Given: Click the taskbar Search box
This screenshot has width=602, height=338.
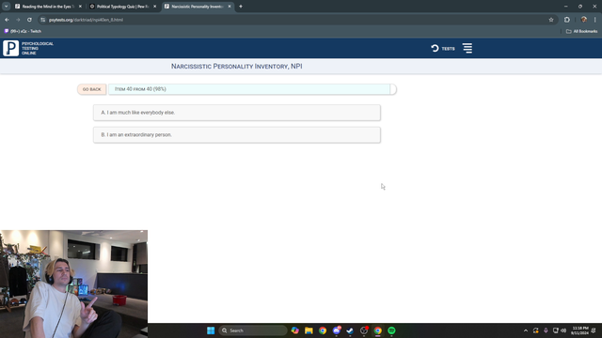Looking at the screenshot, I should tap(253, 330).
